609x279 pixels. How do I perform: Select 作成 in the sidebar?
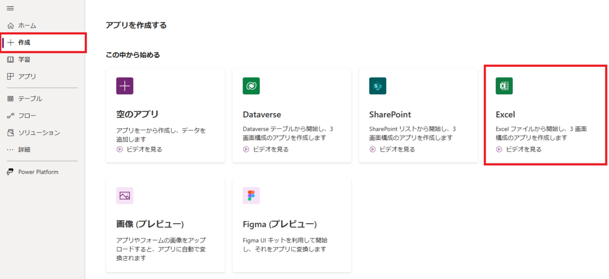coord(43,43)
